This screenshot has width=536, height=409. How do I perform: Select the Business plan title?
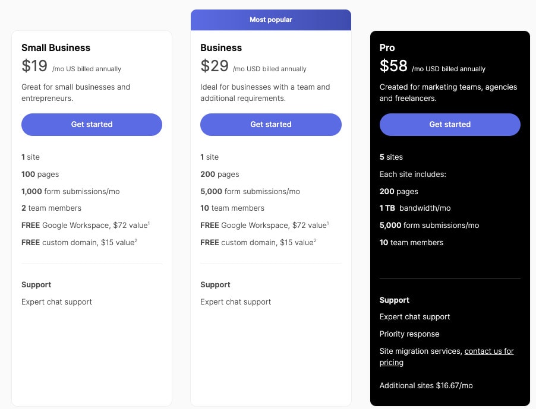pyautogui.click(x=220, y=47)
